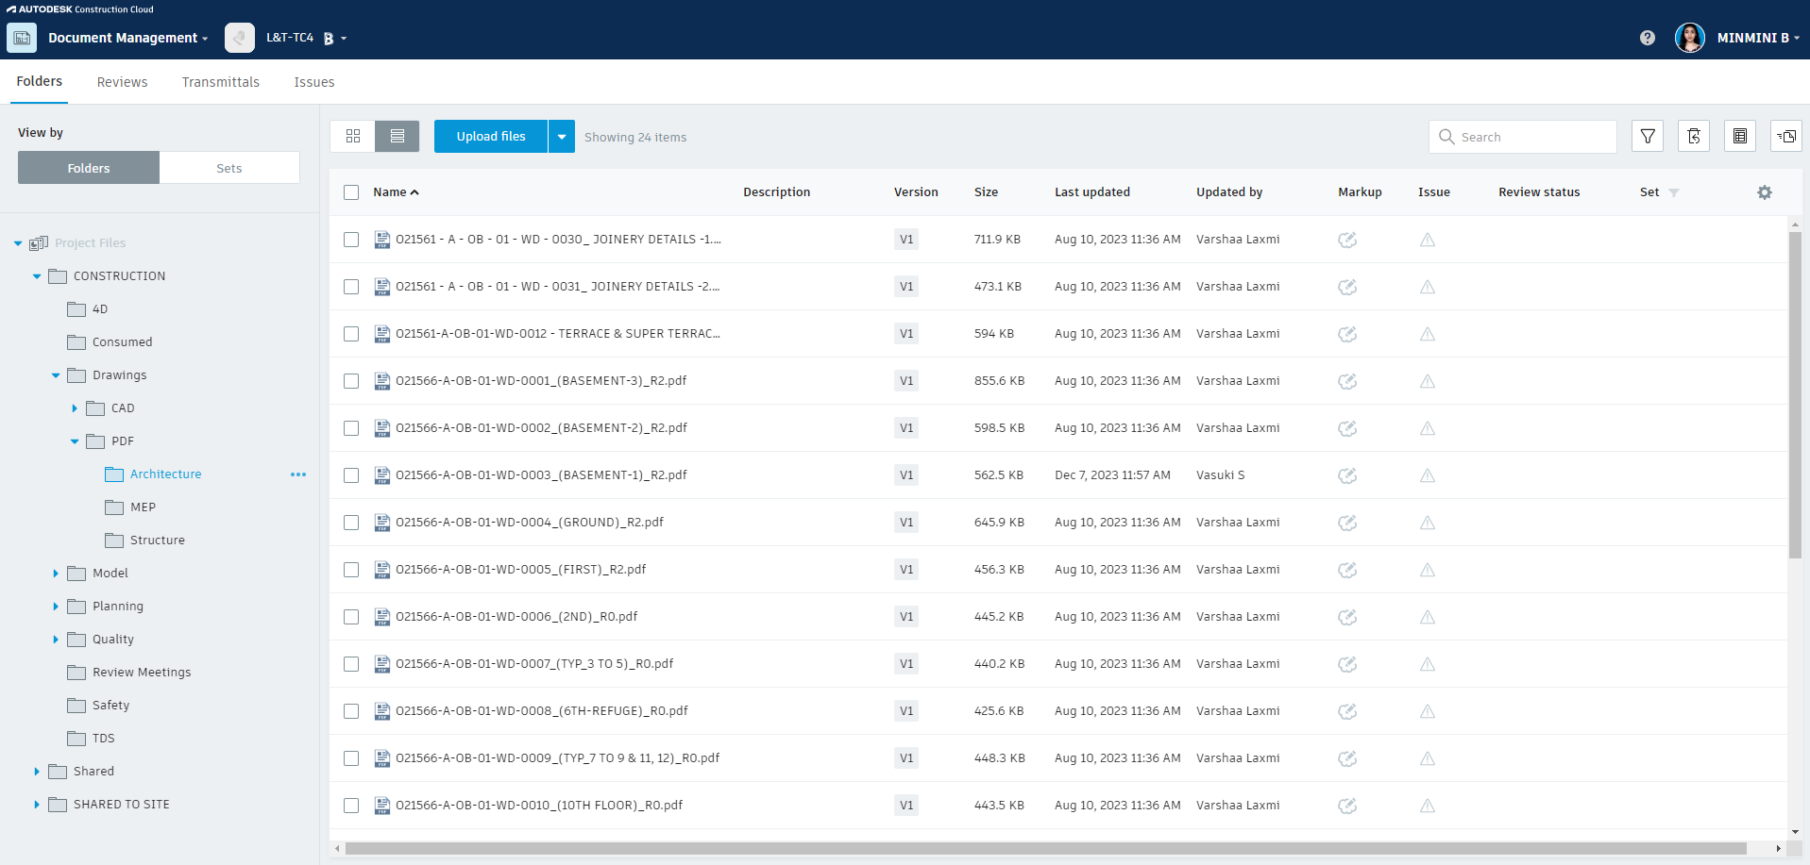Switch View by to Sets
1810x865 pixels.
(x=229, y=168)
